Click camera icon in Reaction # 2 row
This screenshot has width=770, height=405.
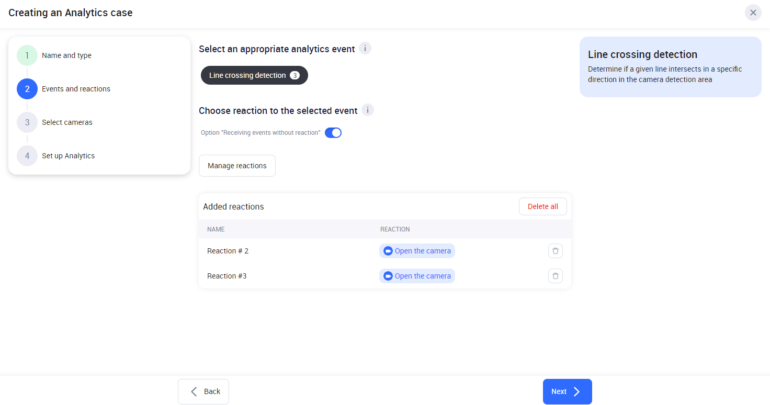click(388, 251)
